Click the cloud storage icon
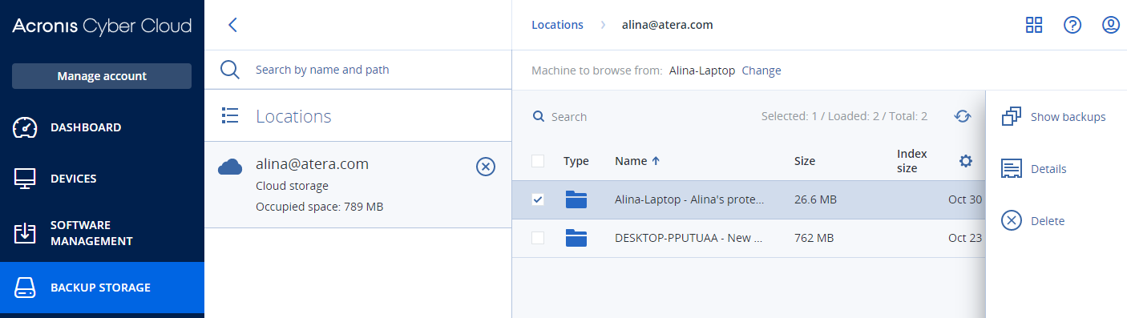1127x318 pixels. pos(230,166)
